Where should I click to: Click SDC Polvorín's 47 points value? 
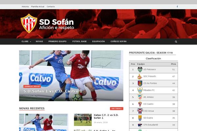173,76
